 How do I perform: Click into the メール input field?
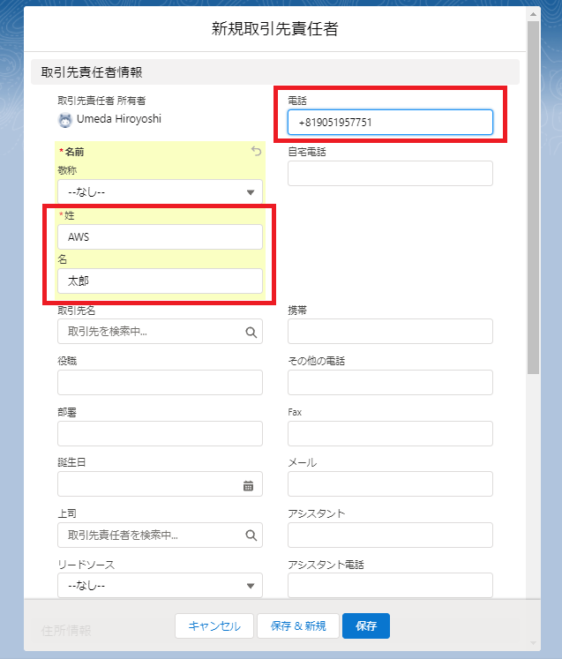[390, 483]
